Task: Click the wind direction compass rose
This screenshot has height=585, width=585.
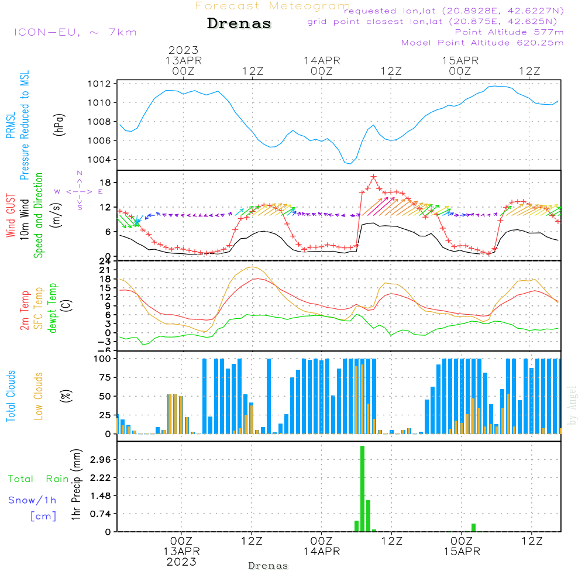Action: click(79, 191)
